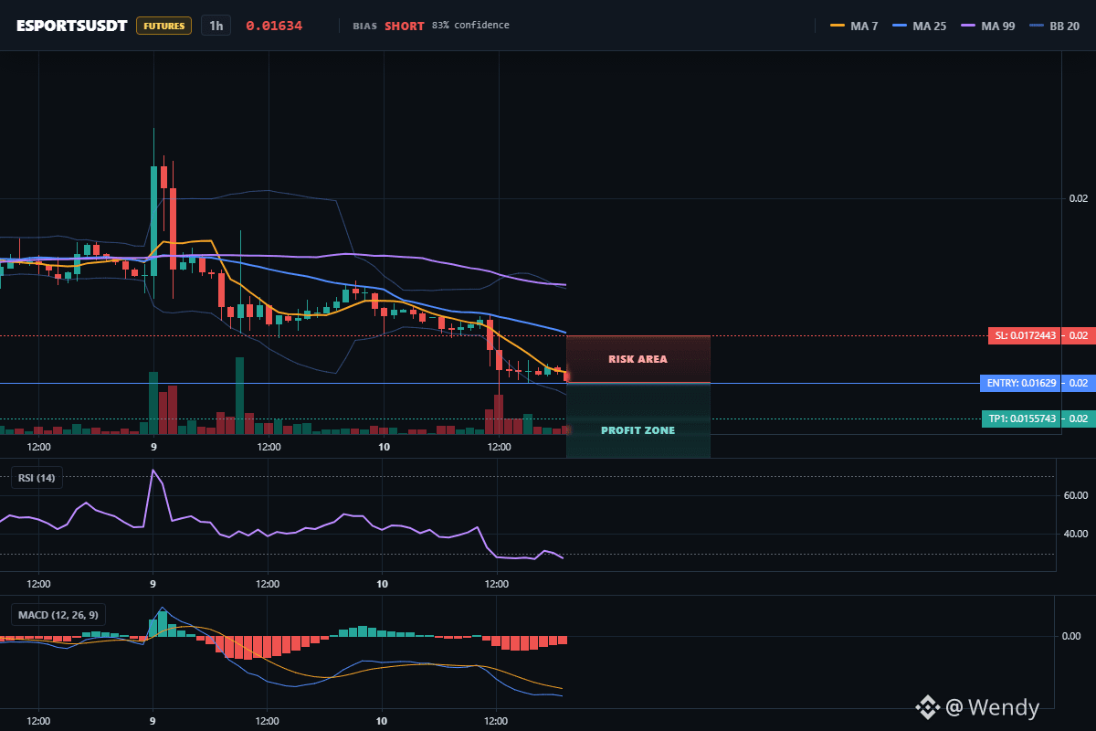Click the orange MA 7 legend line
The height and width of the screenshot is (731, 1096).
point(838,26)
